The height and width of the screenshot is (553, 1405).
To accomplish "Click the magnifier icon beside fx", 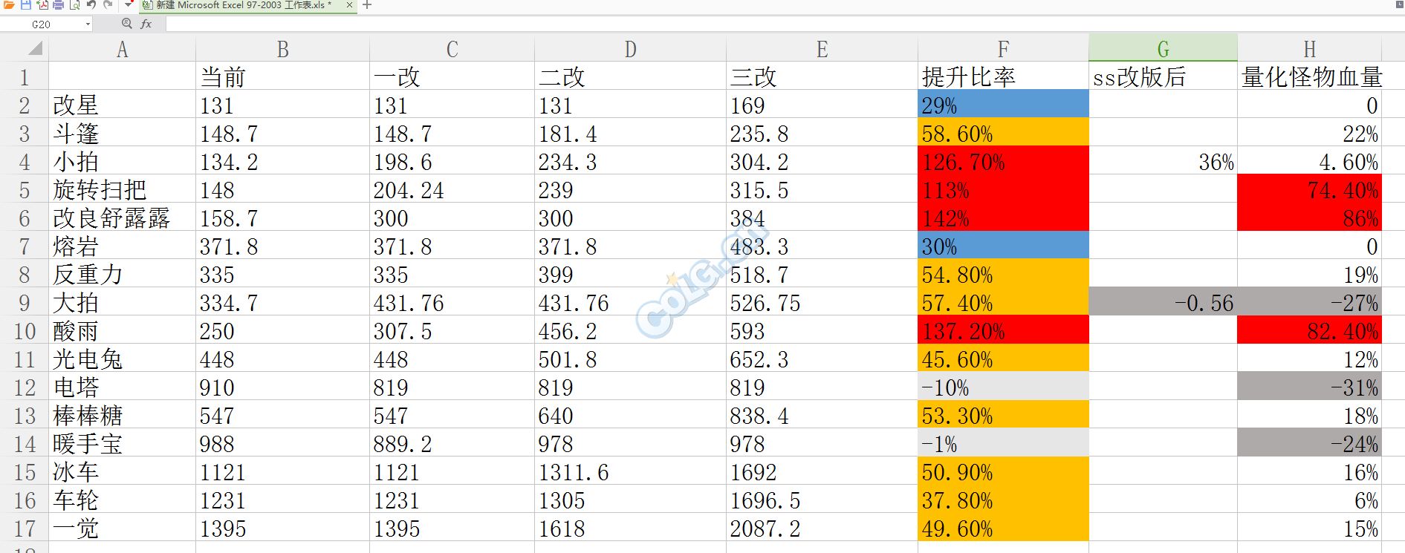I will pos(127,24).
